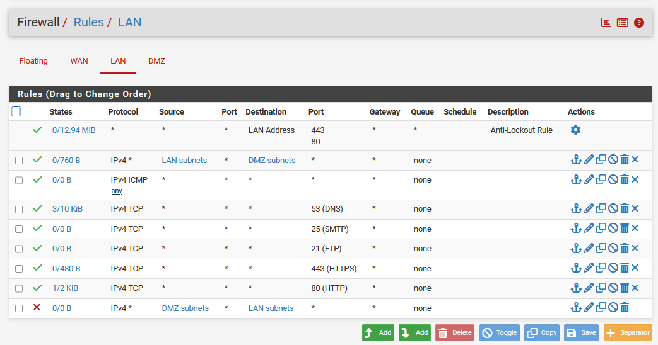Check the box for the DNS port 53 rule
658x345 pixels.
tap(19, 209)
